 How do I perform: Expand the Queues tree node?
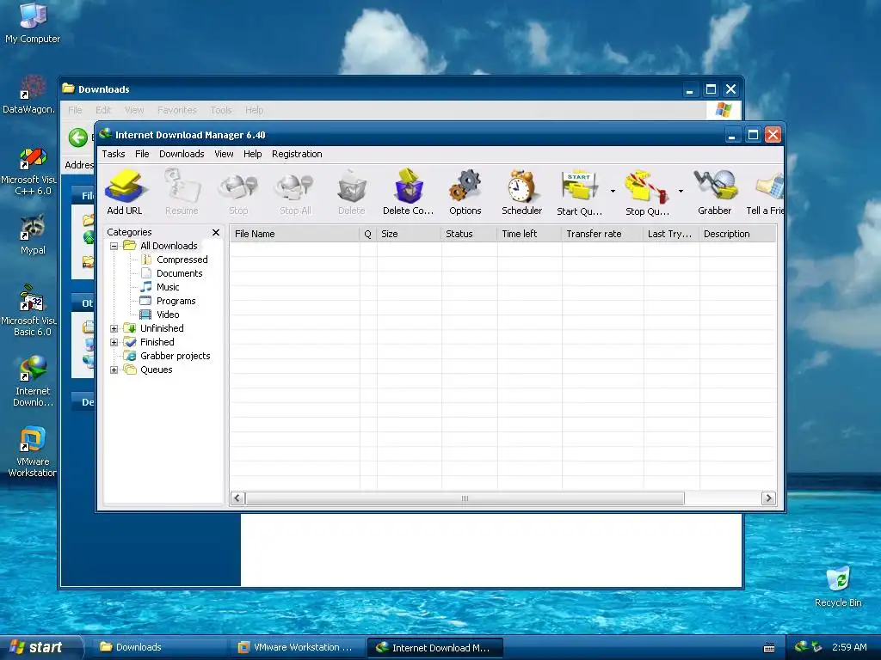114,370
